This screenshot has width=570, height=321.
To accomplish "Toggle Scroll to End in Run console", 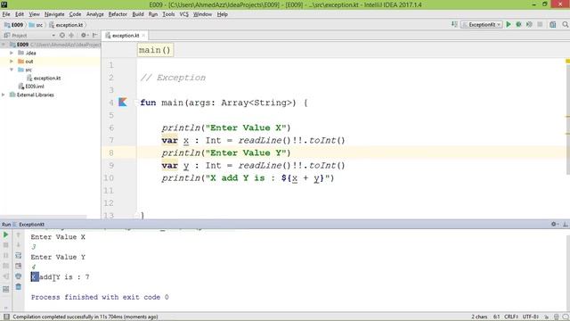I will 18,266.
